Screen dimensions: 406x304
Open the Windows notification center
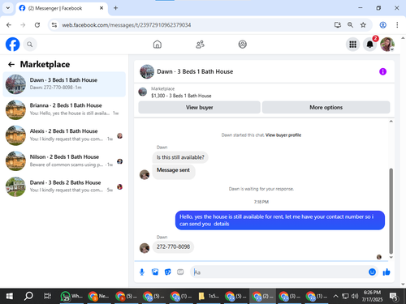point(393,297)
